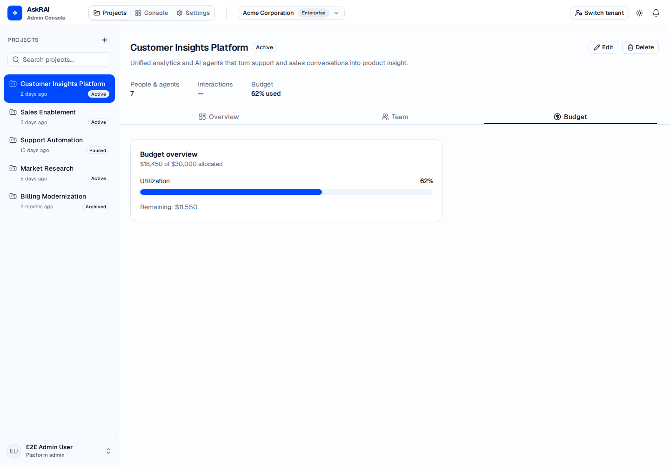Click 'Remaining: $11,550' text
The image size is (670, 465).
tap(168, 207)
